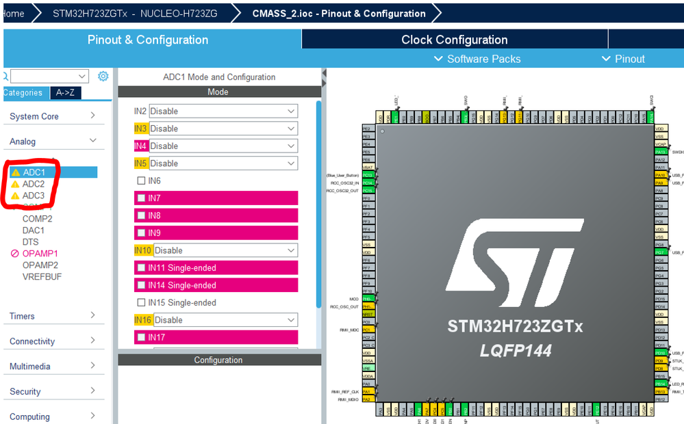Select the PC1 pin labeled RMII_MDC

368,330
